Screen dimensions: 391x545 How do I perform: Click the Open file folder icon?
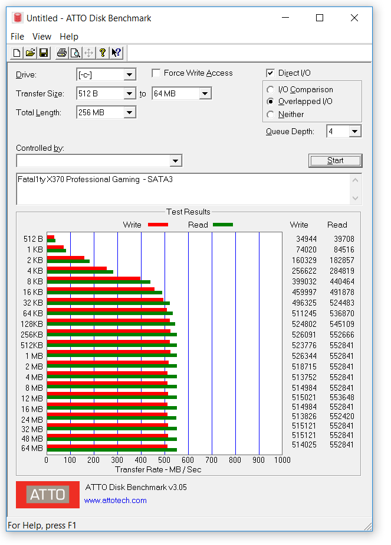pyautogui.click(x=30, y=53)
